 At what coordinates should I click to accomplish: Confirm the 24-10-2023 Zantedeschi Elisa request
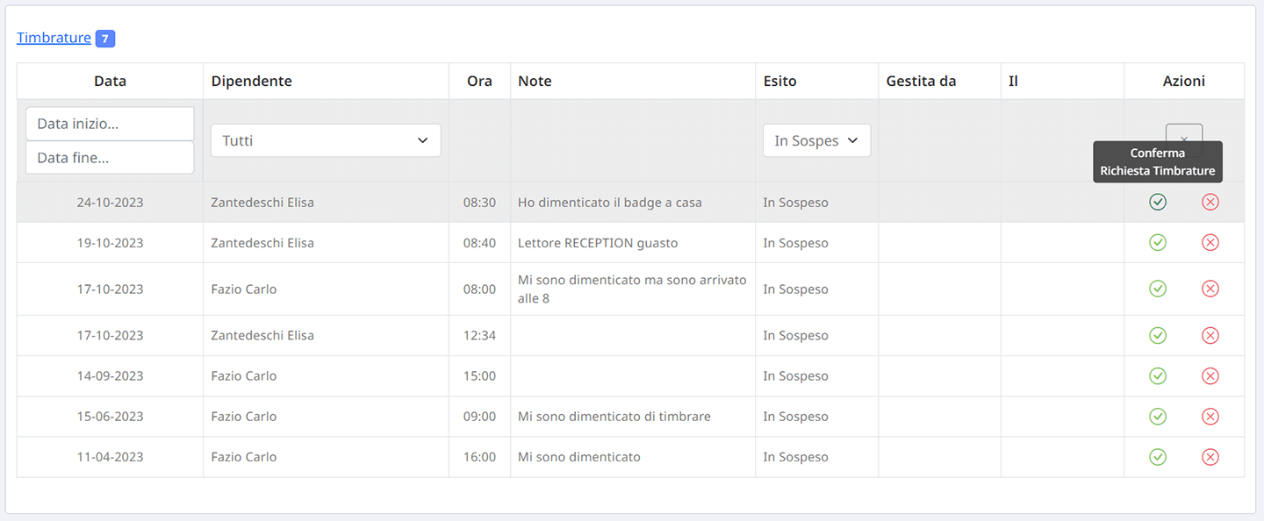click(1158, 203)
